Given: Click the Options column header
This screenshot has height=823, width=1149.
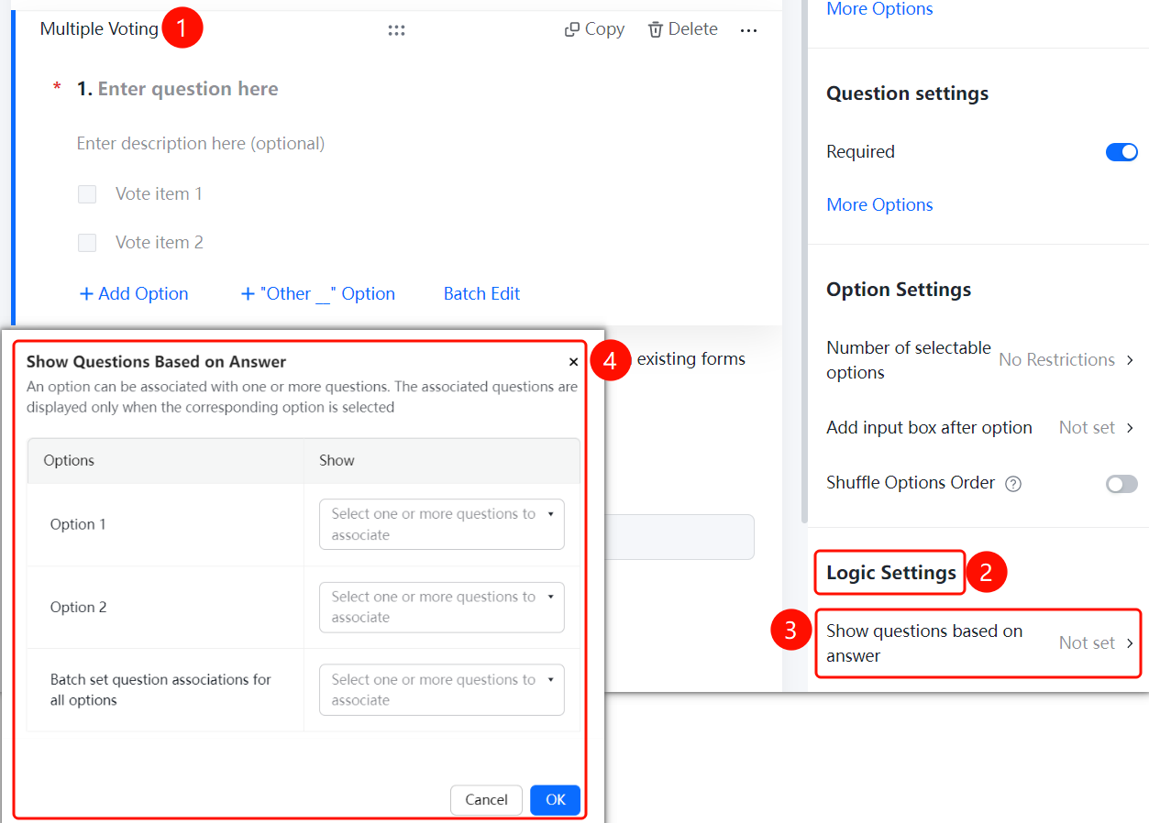Looking at the screenshot, I should coord(69,460).
